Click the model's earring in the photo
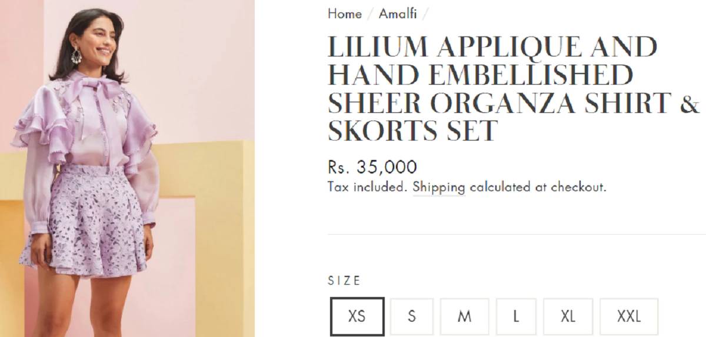Viewport: 706px width, 337px height. [x=76, y=55]
